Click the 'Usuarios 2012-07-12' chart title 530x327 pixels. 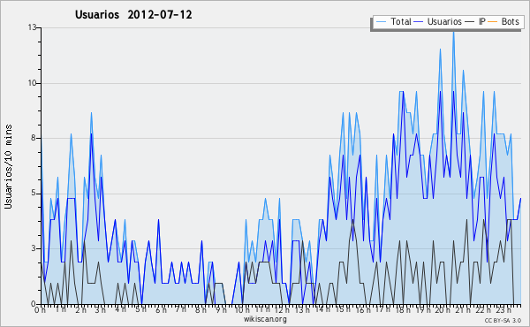(133, 15)
